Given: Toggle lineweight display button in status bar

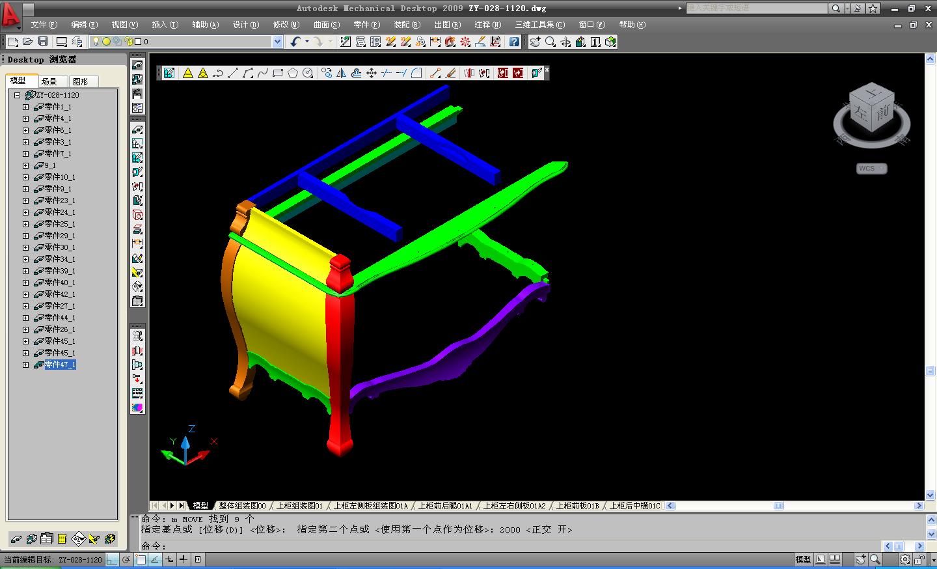Looking at the screenshot, I should 183,559.
